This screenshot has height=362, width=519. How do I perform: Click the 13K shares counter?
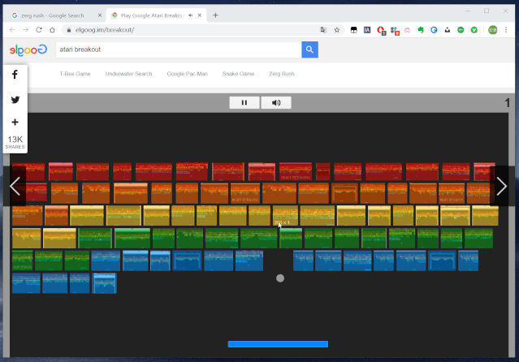point(15,142)
